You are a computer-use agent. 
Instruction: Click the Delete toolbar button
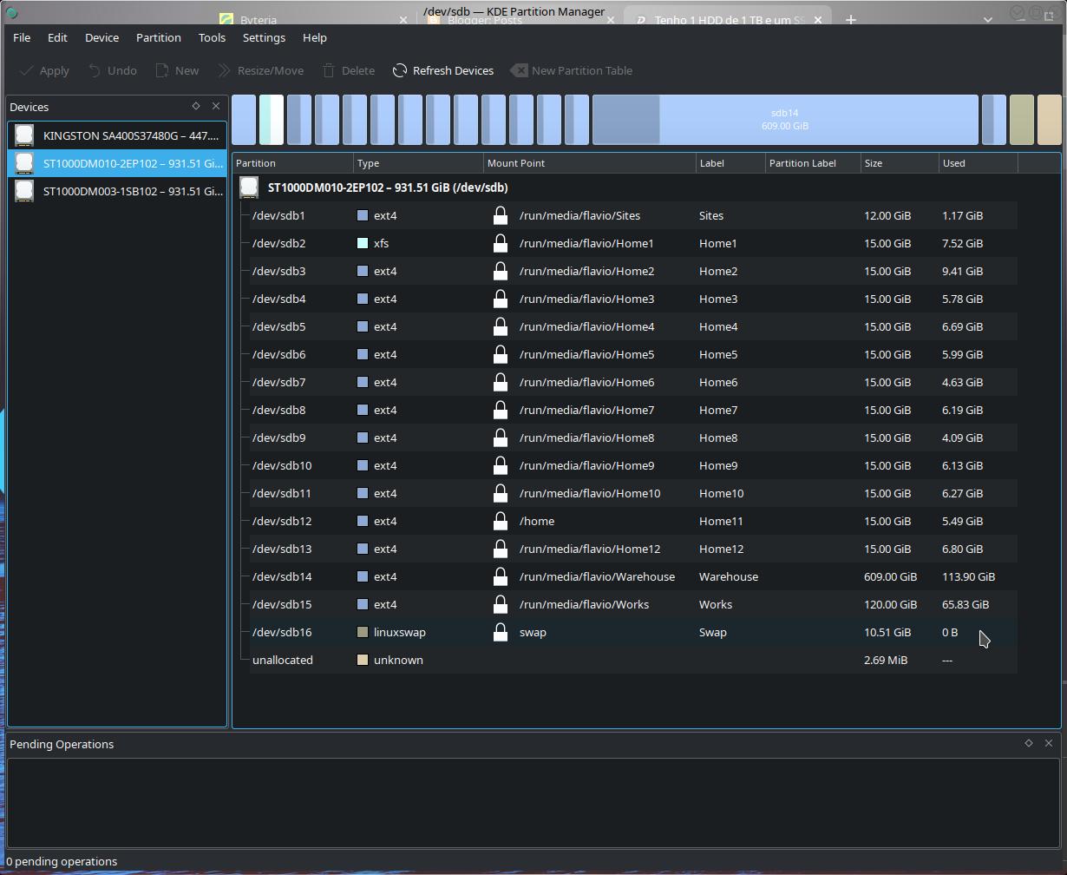(349, 70)
